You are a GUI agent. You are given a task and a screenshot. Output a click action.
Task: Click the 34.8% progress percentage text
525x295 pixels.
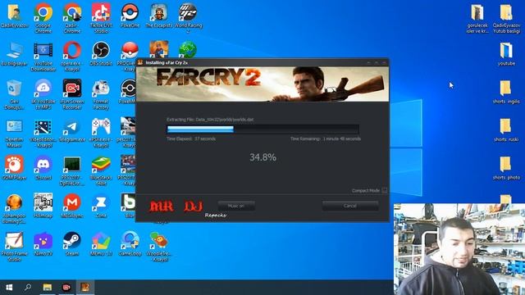[x=262, y=157]
